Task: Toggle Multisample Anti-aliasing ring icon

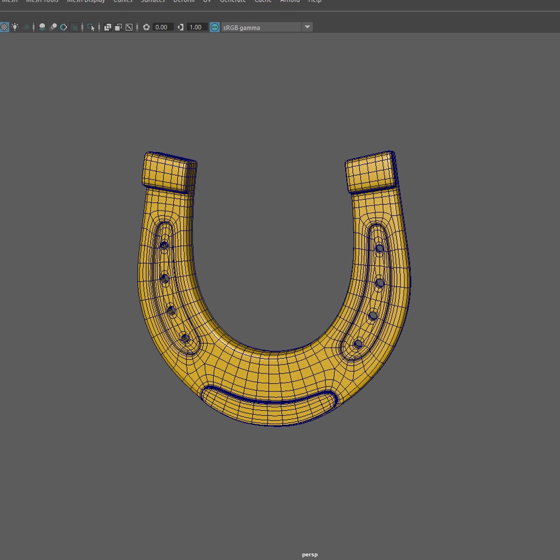Action: click(x=64, y=27)
